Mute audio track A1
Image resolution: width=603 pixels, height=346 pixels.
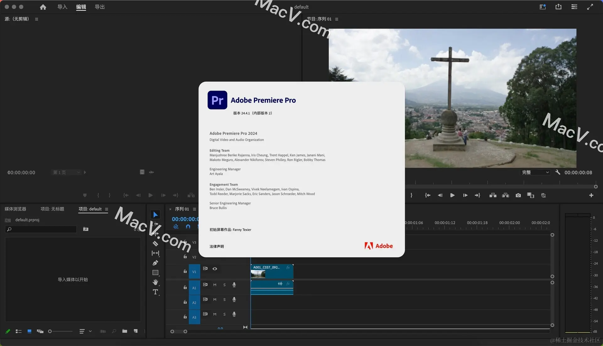pyautogui.click(x=215, y=285)
